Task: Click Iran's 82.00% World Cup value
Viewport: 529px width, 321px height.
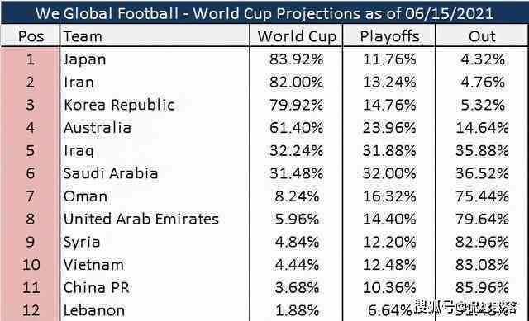Action: point(296,83)
